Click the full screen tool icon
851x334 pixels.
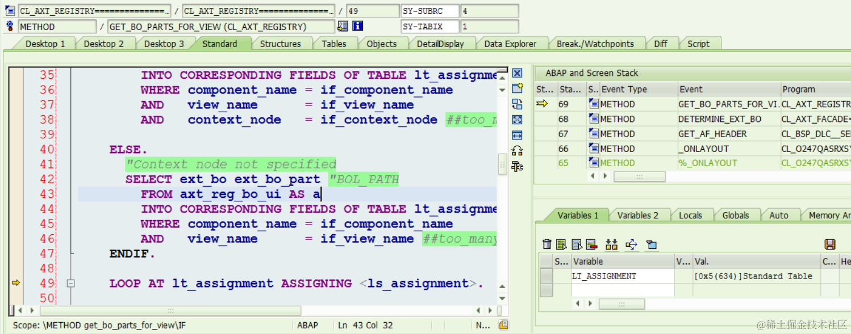(x=517, y=120)
